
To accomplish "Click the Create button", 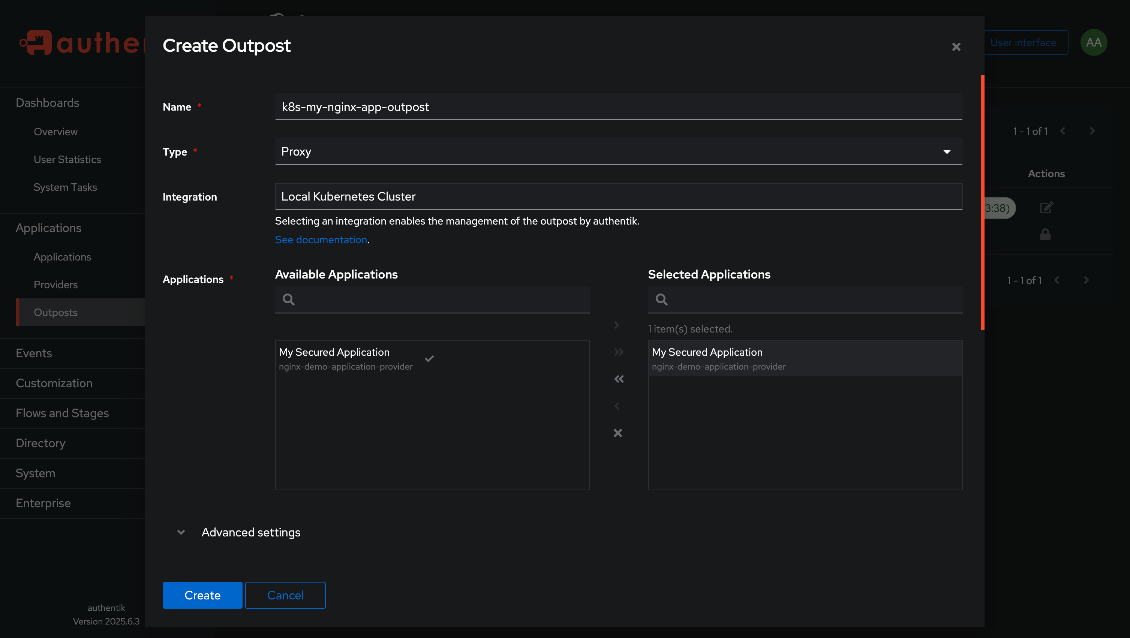I will (202, 595).
